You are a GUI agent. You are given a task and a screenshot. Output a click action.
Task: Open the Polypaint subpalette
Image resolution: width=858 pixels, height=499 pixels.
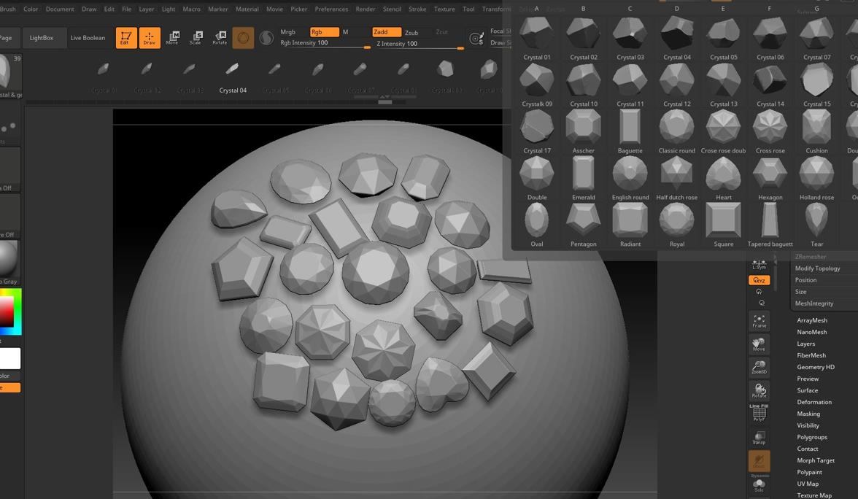(809, 472)
